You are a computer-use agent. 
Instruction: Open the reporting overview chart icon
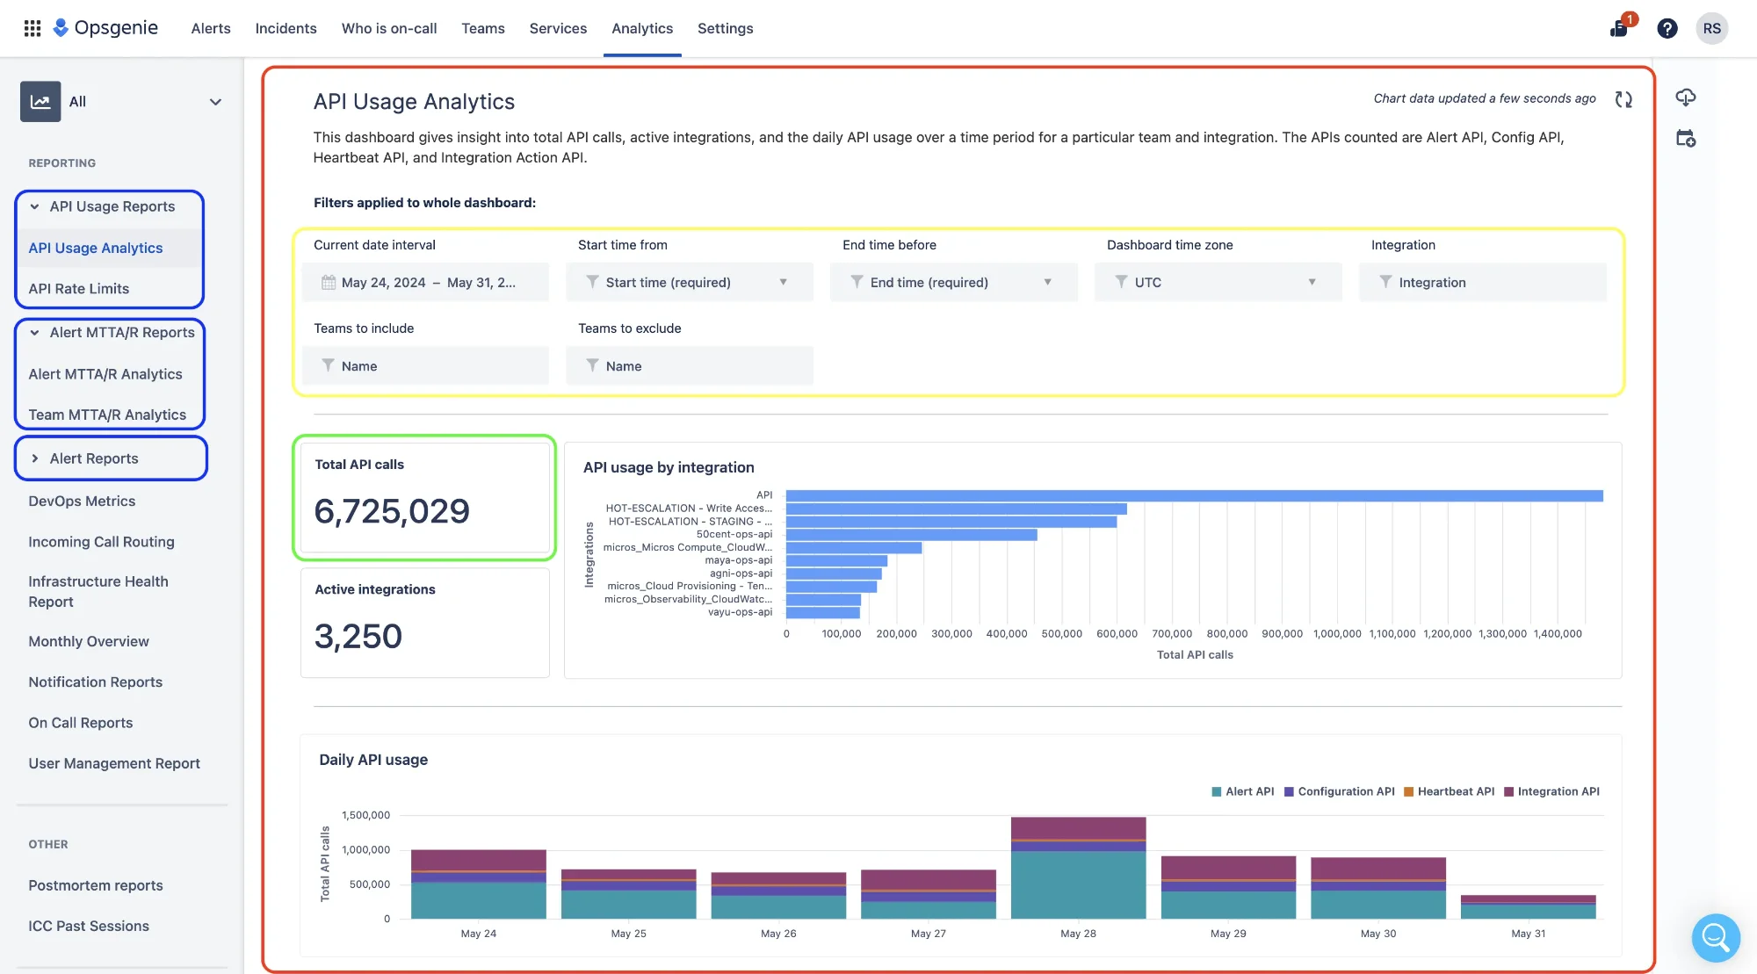point(40,101)
